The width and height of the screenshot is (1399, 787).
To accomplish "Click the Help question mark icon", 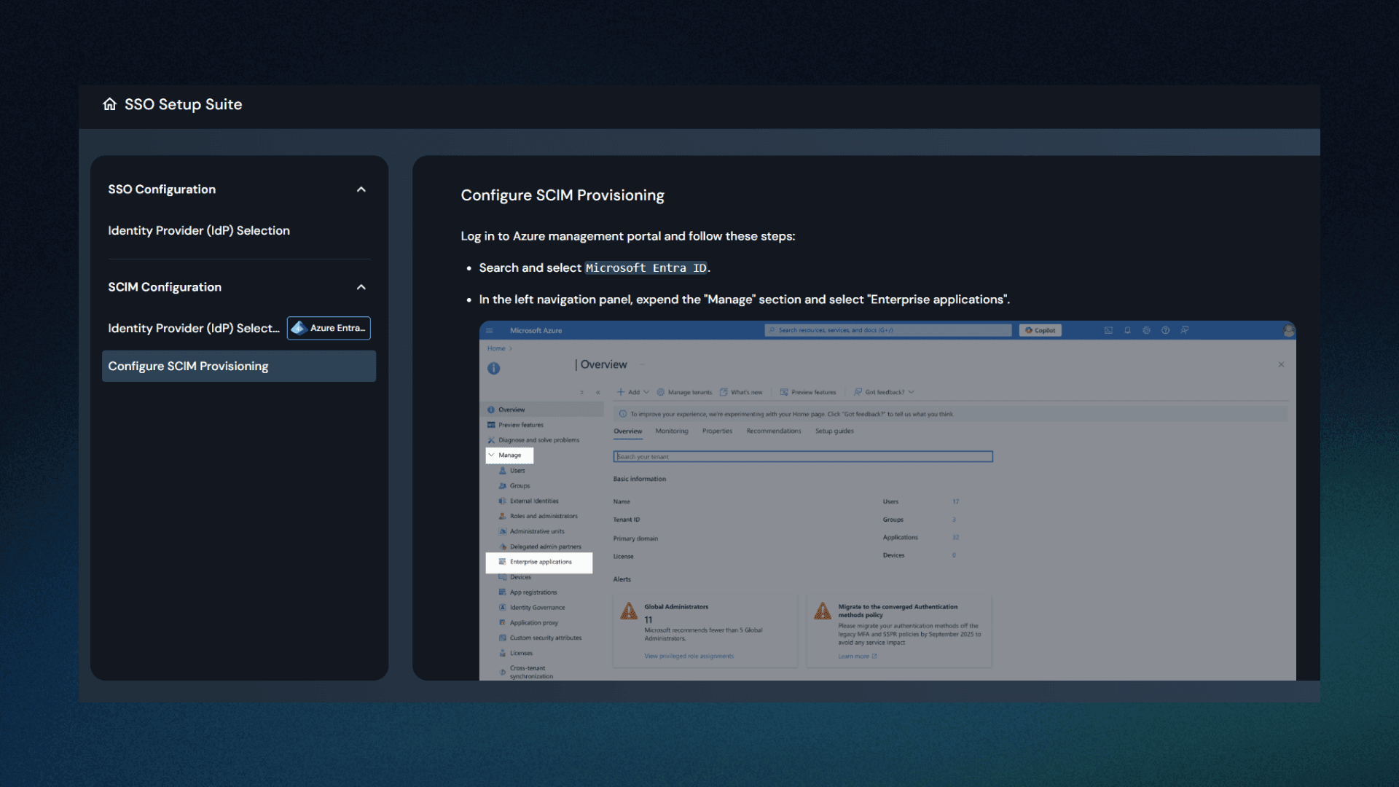I will click(1166, 330).
